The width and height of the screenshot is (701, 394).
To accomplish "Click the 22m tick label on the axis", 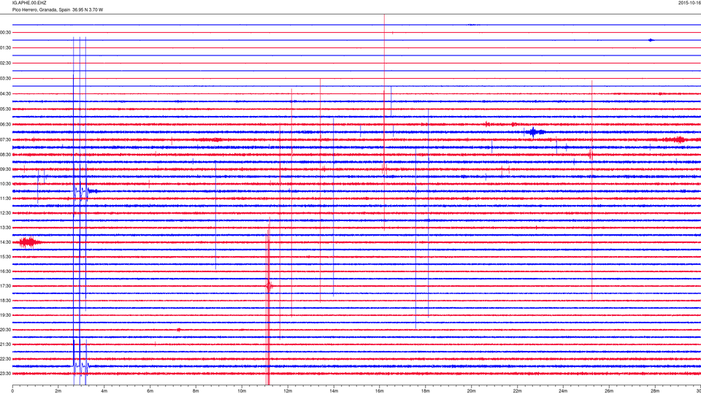I will (517, 391).
